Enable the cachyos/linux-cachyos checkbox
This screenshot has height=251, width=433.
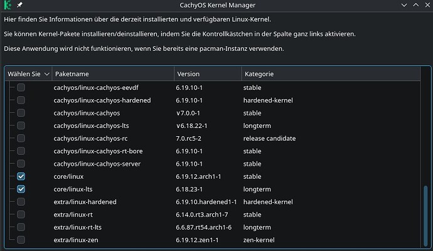pos(21,113)
